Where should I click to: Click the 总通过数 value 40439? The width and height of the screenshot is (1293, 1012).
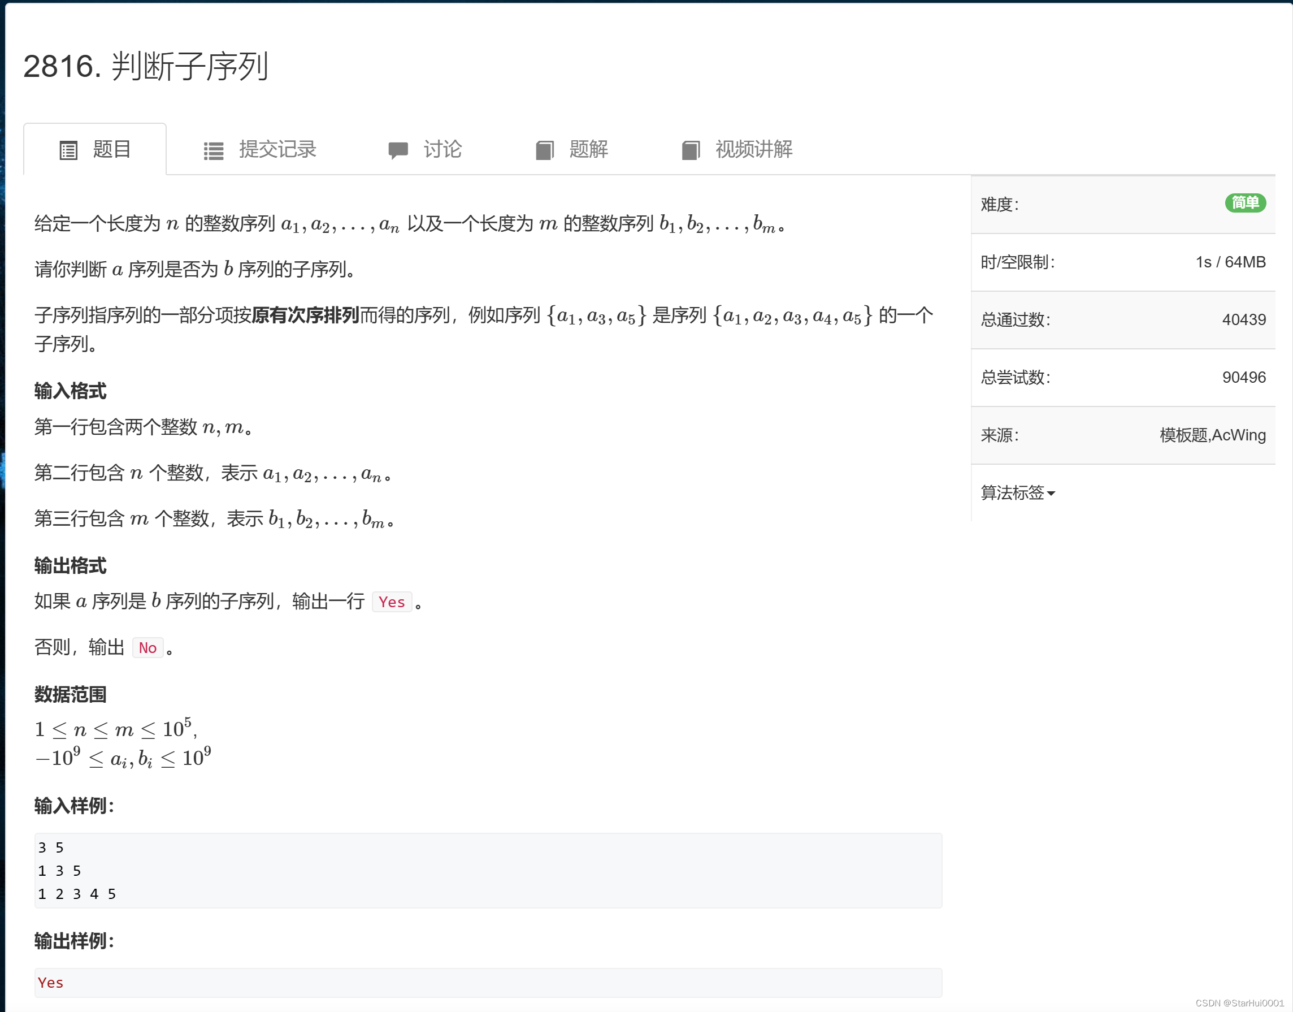coord(1243,319)
